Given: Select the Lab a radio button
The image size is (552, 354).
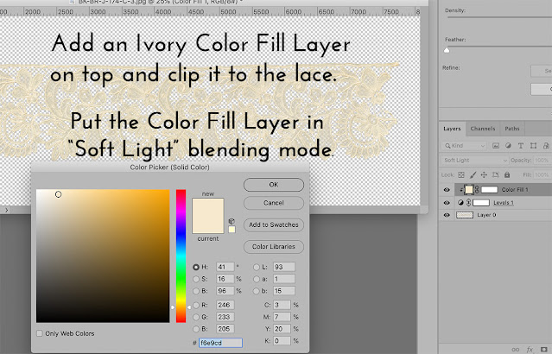Looking at the screenshot, I should 257,279.
